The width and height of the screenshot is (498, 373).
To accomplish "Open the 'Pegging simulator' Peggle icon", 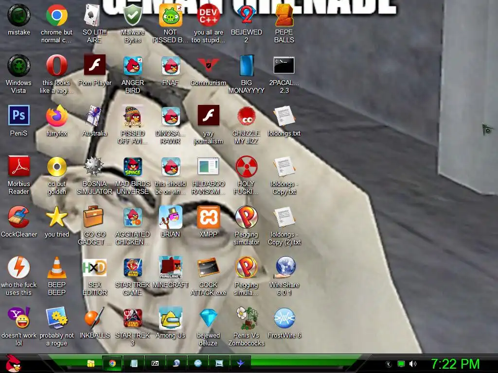I will [x=246, y=217].
